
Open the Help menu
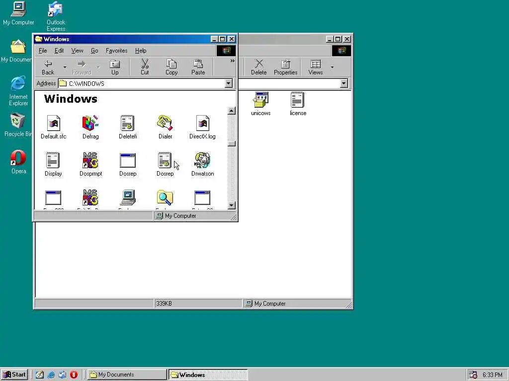pyautogui.click(x=141, y=51)
